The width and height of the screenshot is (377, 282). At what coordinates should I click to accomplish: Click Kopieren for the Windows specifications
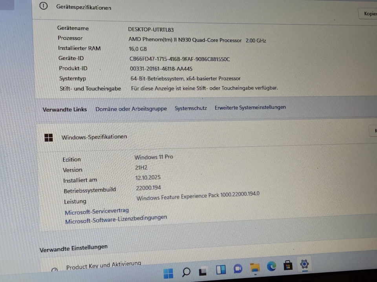[374, 131]
